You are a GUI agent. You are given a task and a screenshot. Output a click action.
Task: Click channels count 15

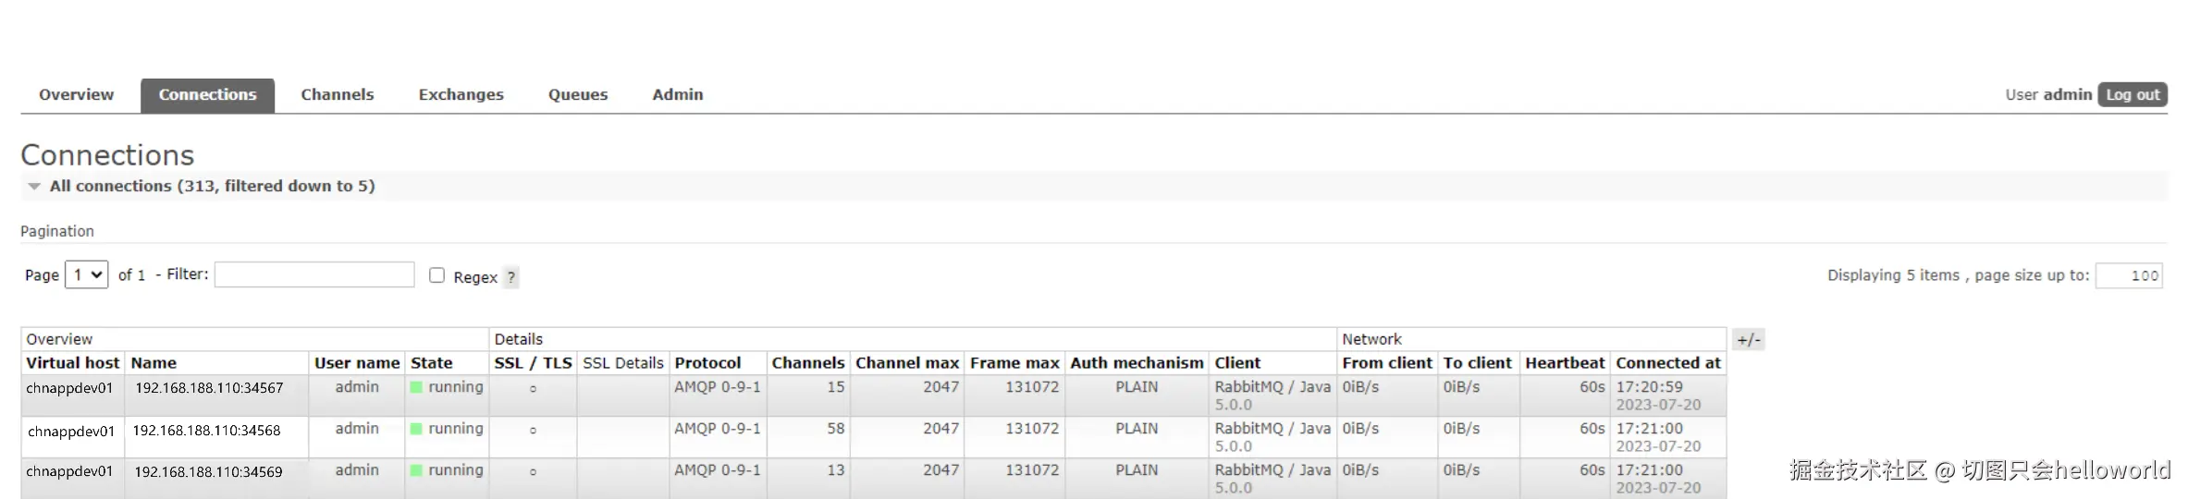(x=836, y=387)
